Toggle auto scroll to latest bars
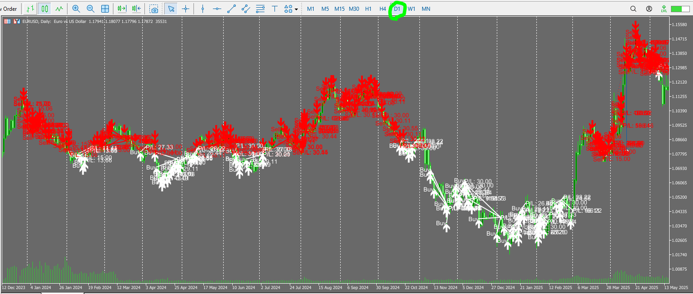The height and width of the screenshot is (294, 693). pos(121,9)
